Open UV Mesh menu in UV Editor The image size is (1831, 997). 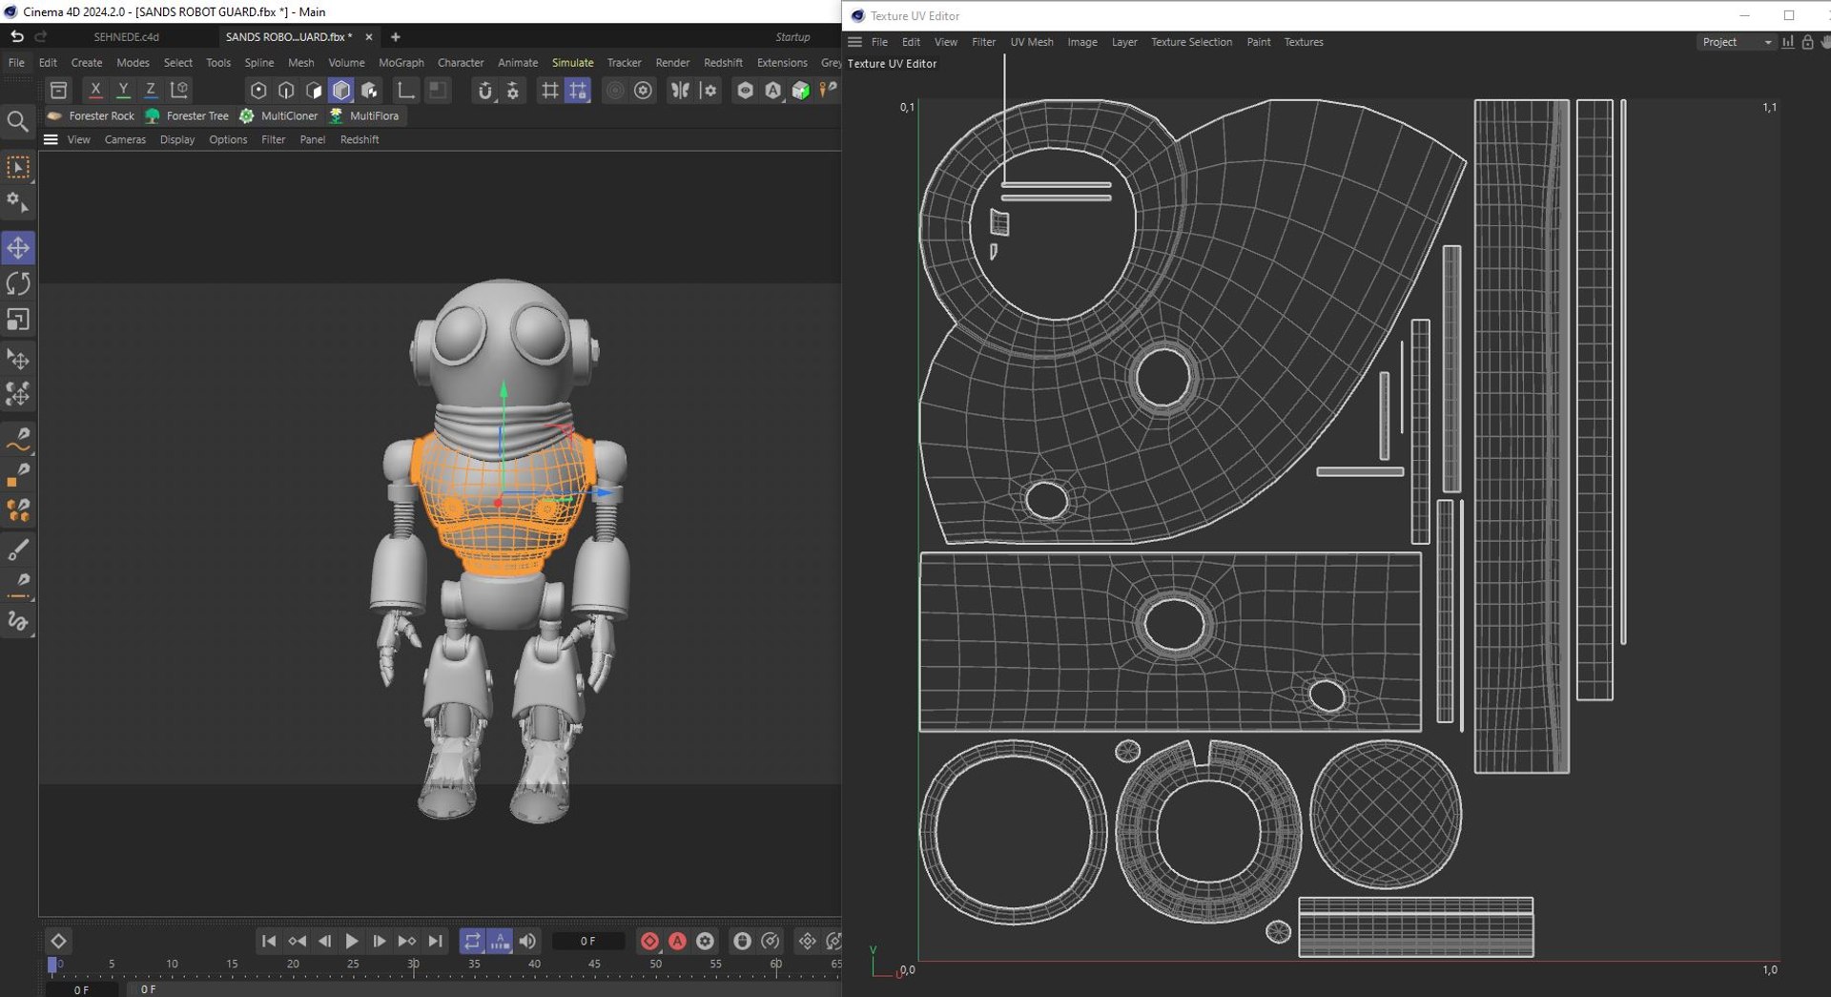1032,42
